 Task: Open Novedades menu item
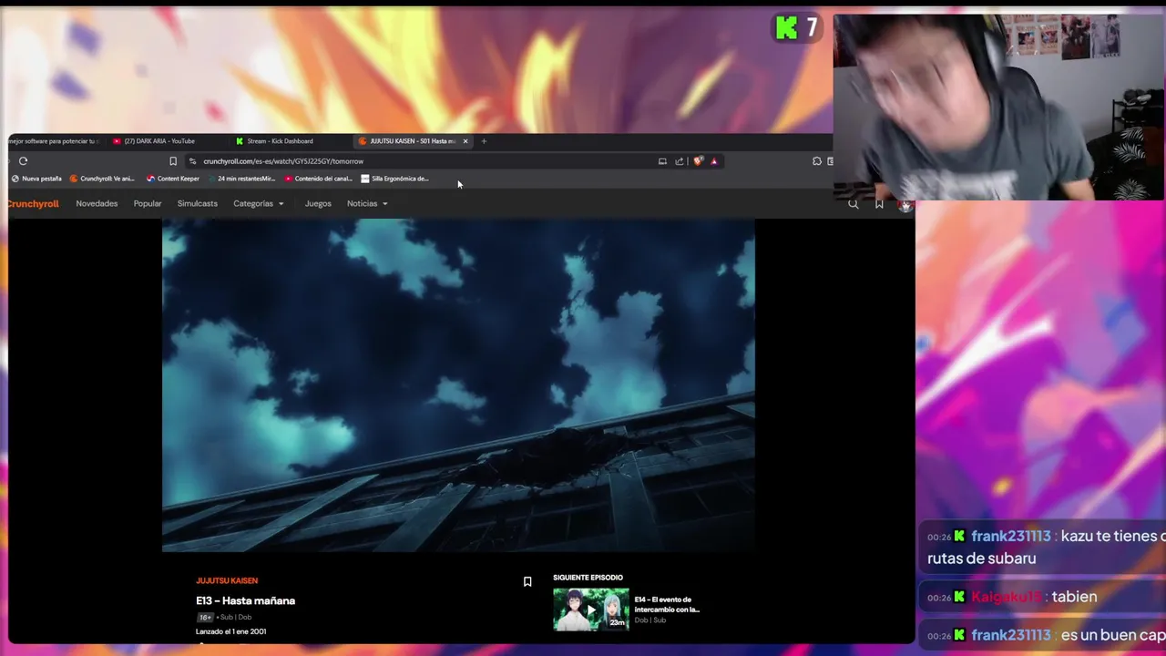(97, 204)
